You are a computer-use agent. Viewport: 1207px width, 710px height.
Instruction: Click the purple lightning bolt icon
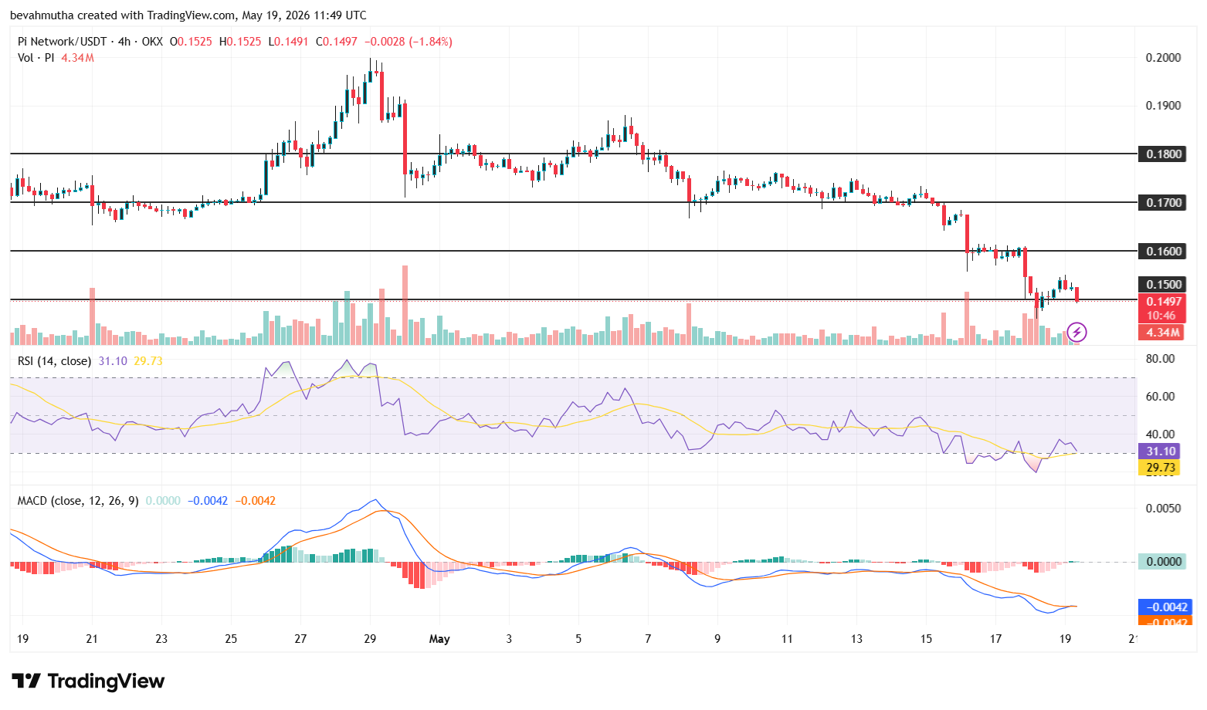coord(1076,333)
